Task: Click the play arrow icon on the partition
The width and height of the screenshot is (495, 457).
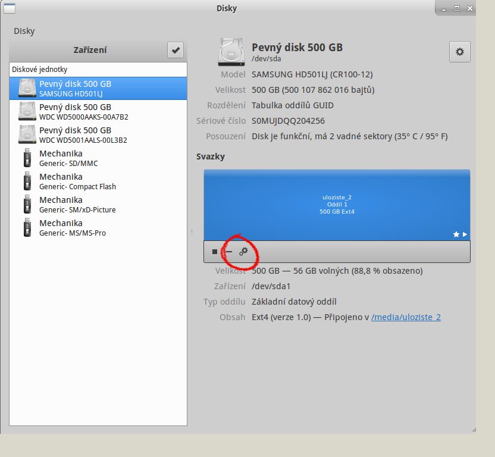Action: [465, 234]
